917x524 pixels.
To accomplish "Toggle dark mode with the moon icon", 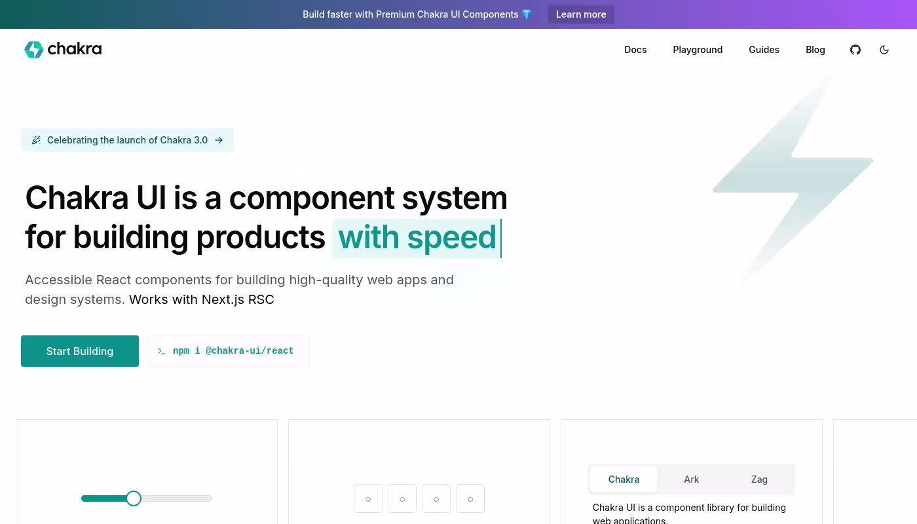I will pyautogui.click(x=884, y=50).
